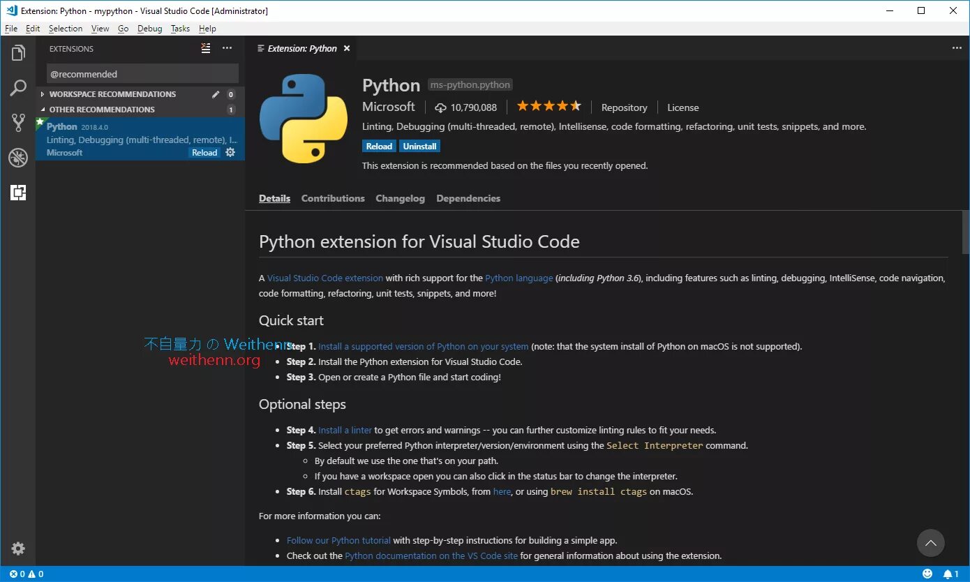Click Reload in Python list item
The width and height of the screenshot is (970, 582).
204,153
